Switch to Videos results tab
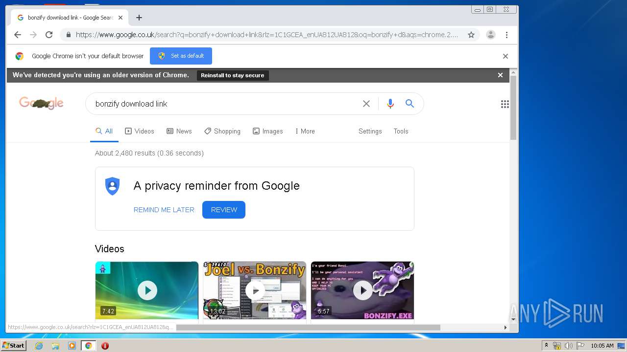This screenshot has width=627, height=352. point(140,131)
